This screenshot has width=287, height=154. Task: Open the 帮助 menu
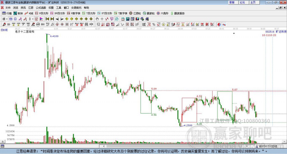pyautogui.click(x=86, y=8)
